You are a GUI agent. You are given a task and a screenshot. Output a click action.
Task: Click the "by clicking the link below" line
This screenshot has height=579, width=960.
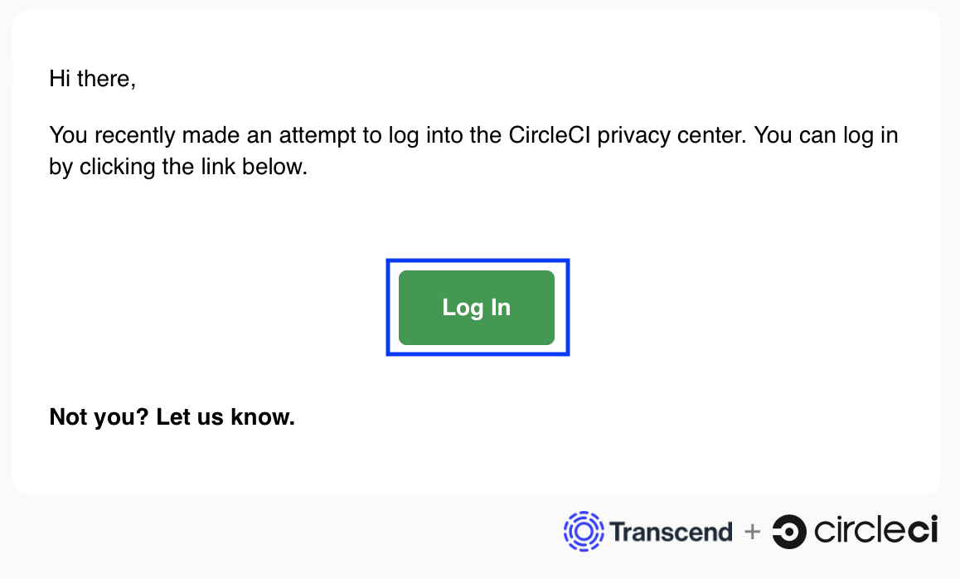pos(178,167)
